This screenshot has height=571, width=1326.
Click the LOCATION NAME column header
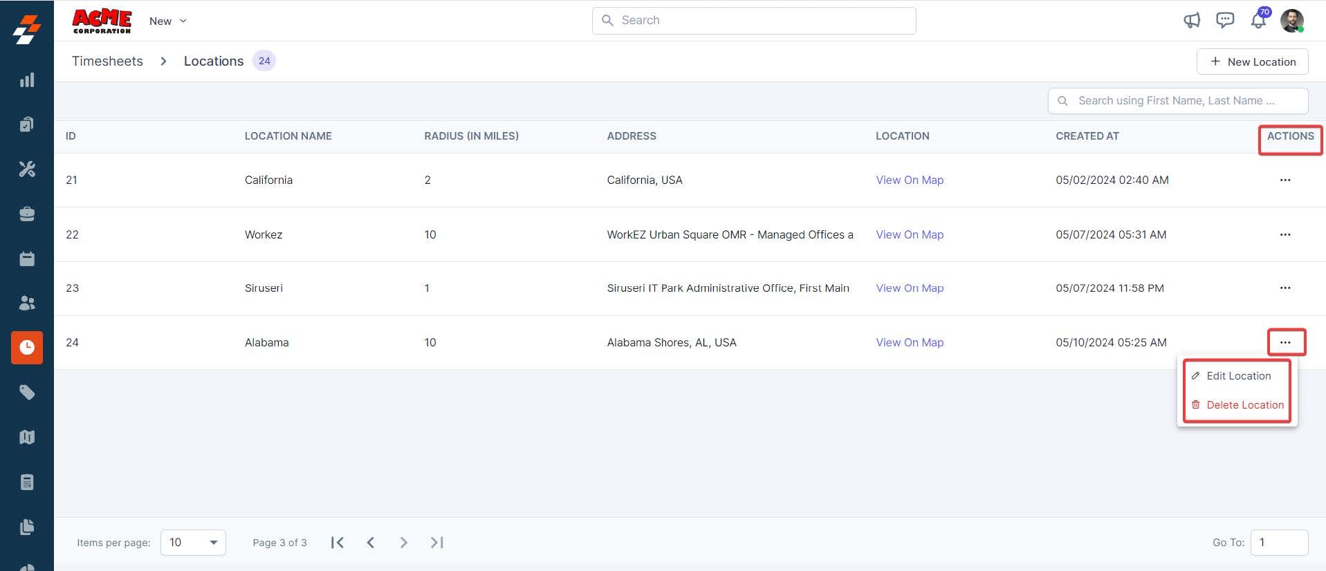pyautogui.click(x=288, y=136)
